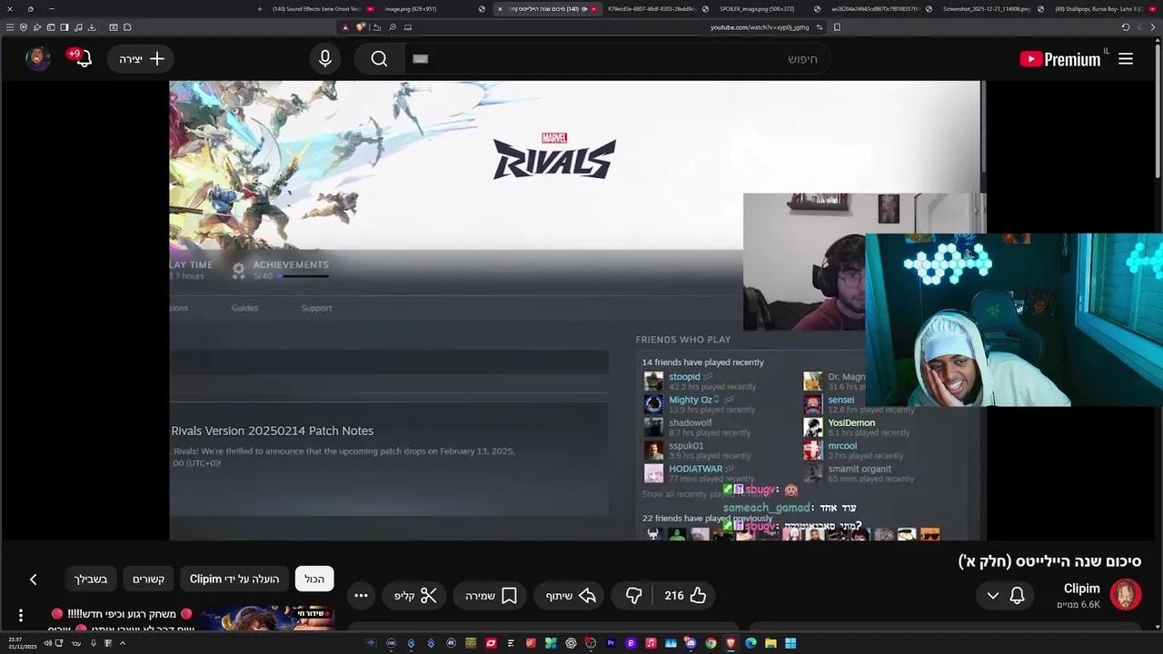This screenshot has width=1163, height=654.
Task: Open File Explorer from the taskbar
Action: (770, 643)
